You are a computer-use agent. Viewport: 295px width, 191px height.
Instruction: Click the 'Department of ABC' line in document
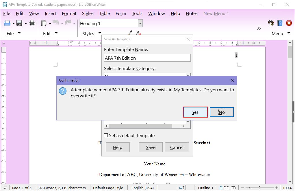coord(155,175)
